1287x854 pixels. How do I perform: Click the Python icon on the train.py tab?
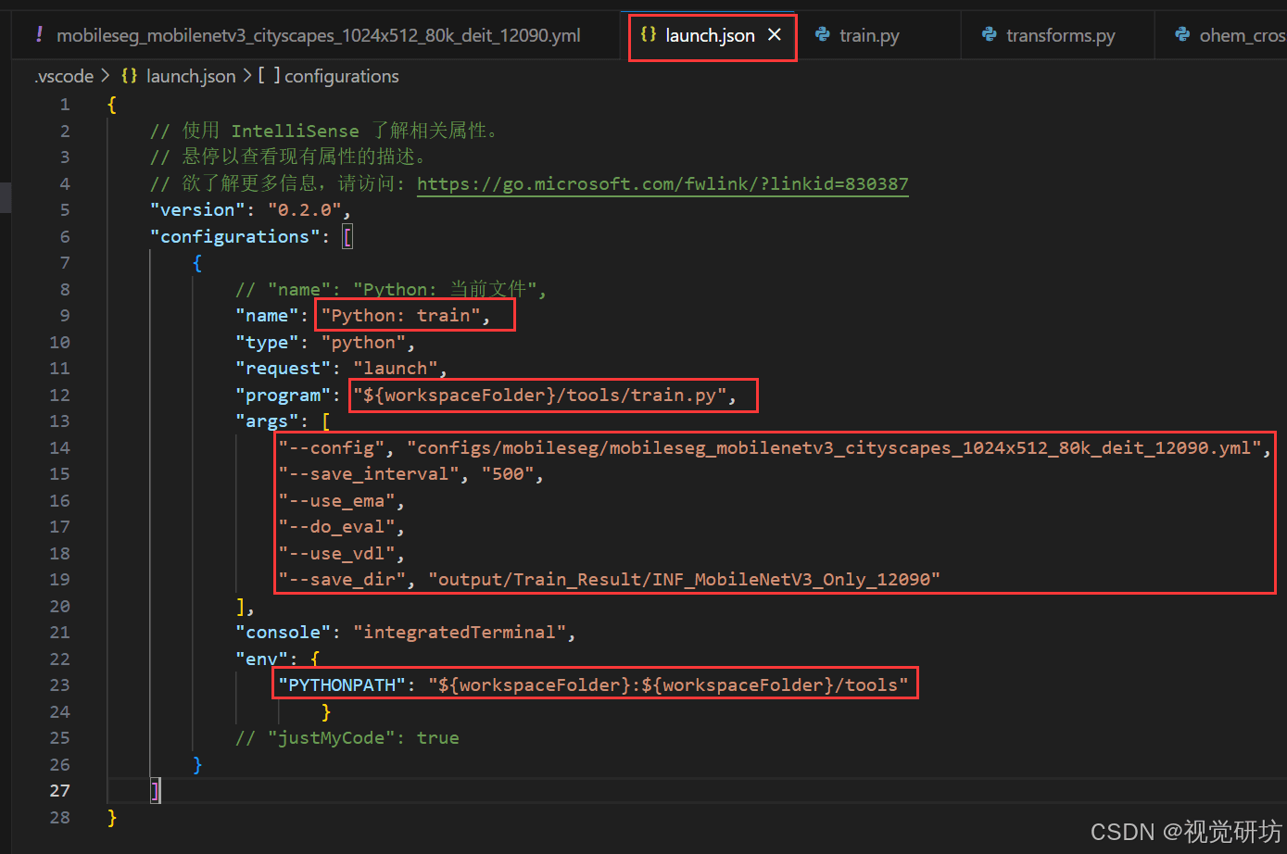coord(824,35)
